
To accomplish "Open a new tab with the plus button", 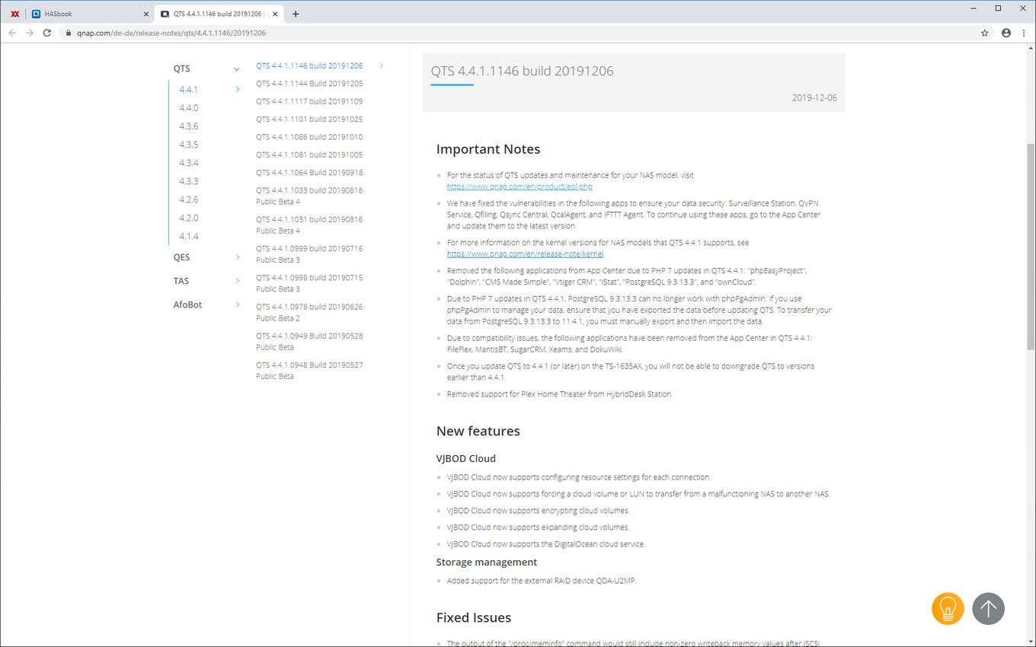I will [x=296, y=14].
